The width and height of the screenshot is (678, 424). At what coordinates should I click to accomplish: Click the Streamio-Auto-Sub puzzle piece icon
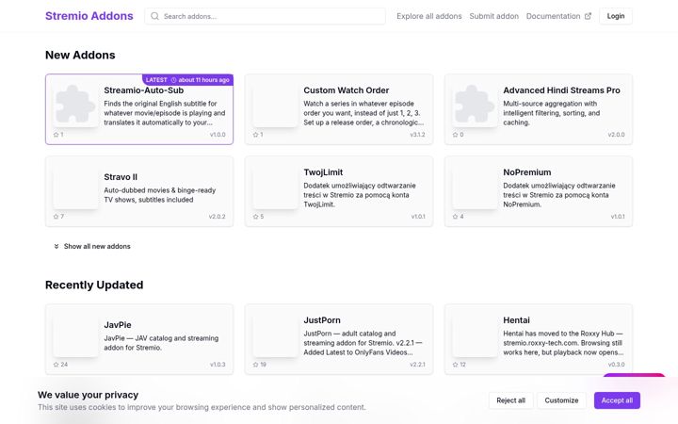pos(75,105)
